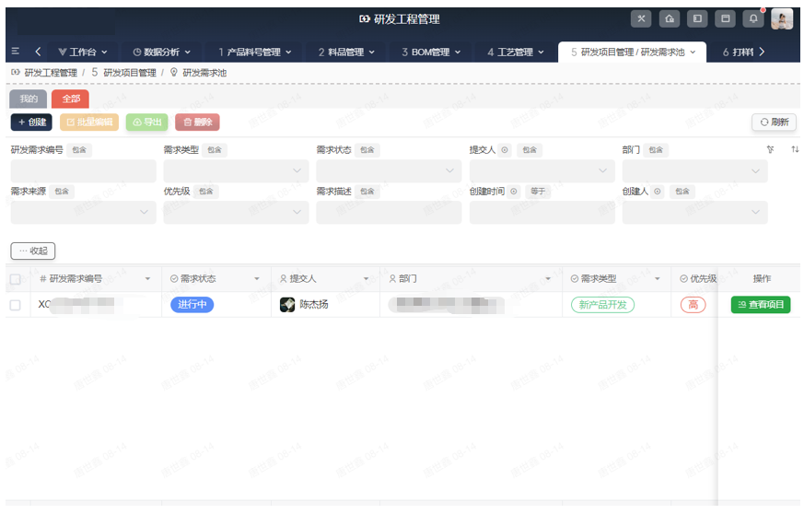Click the 研发需求编号 filter input field
The height and width of the screenshot is (514, 804).
(83, 170)
